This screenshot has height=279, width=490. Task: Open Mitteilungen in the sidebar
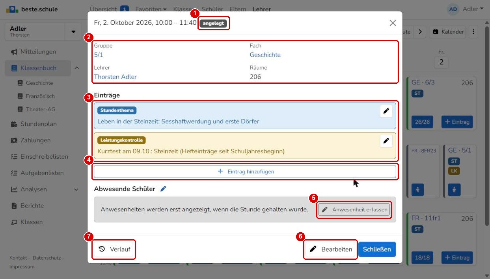point(38,52)
